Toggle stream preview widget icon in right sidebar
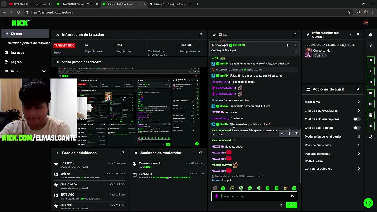 coord(371,60)
